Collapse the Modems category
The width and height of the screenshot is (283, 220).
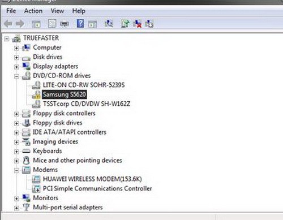[16, 170]
